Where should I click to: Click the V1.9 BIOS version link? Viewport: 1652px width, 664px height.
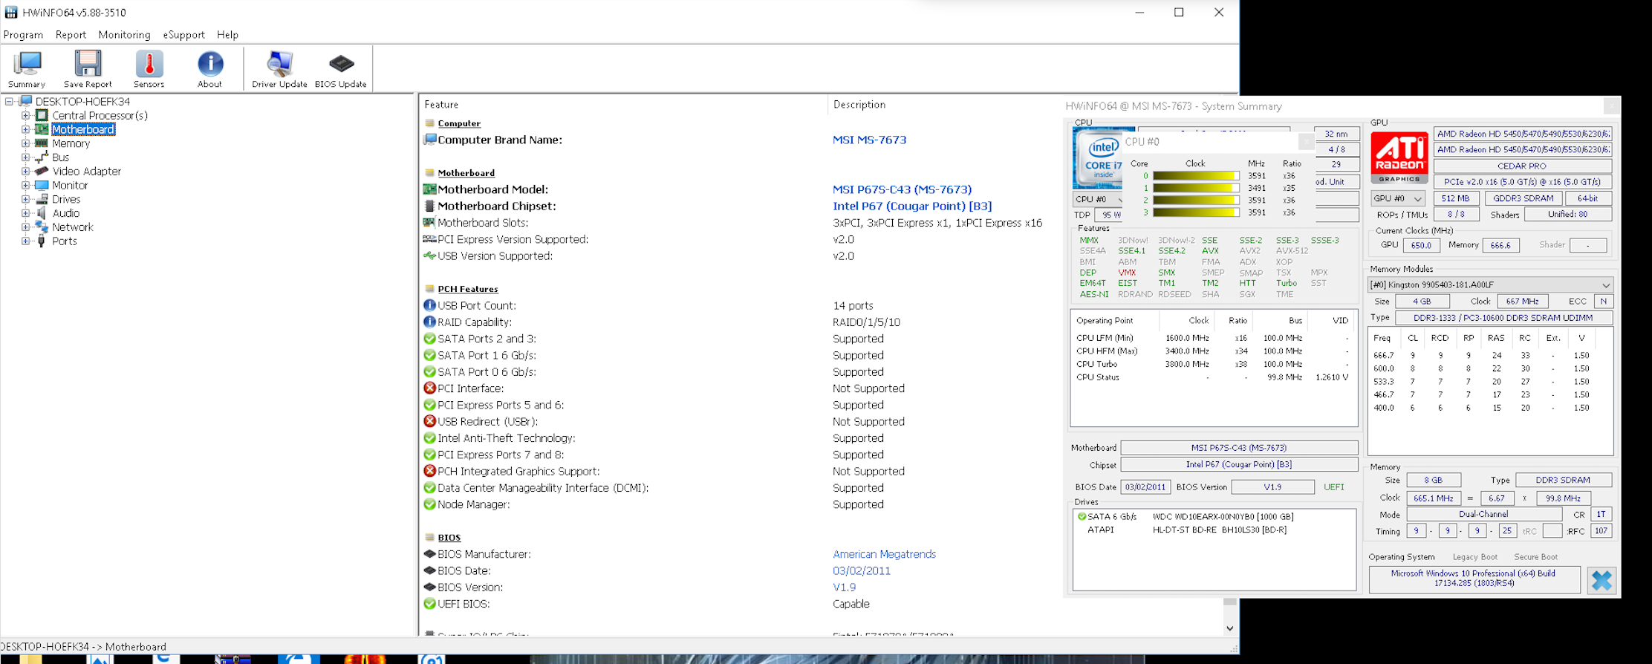tap(844, 587)
